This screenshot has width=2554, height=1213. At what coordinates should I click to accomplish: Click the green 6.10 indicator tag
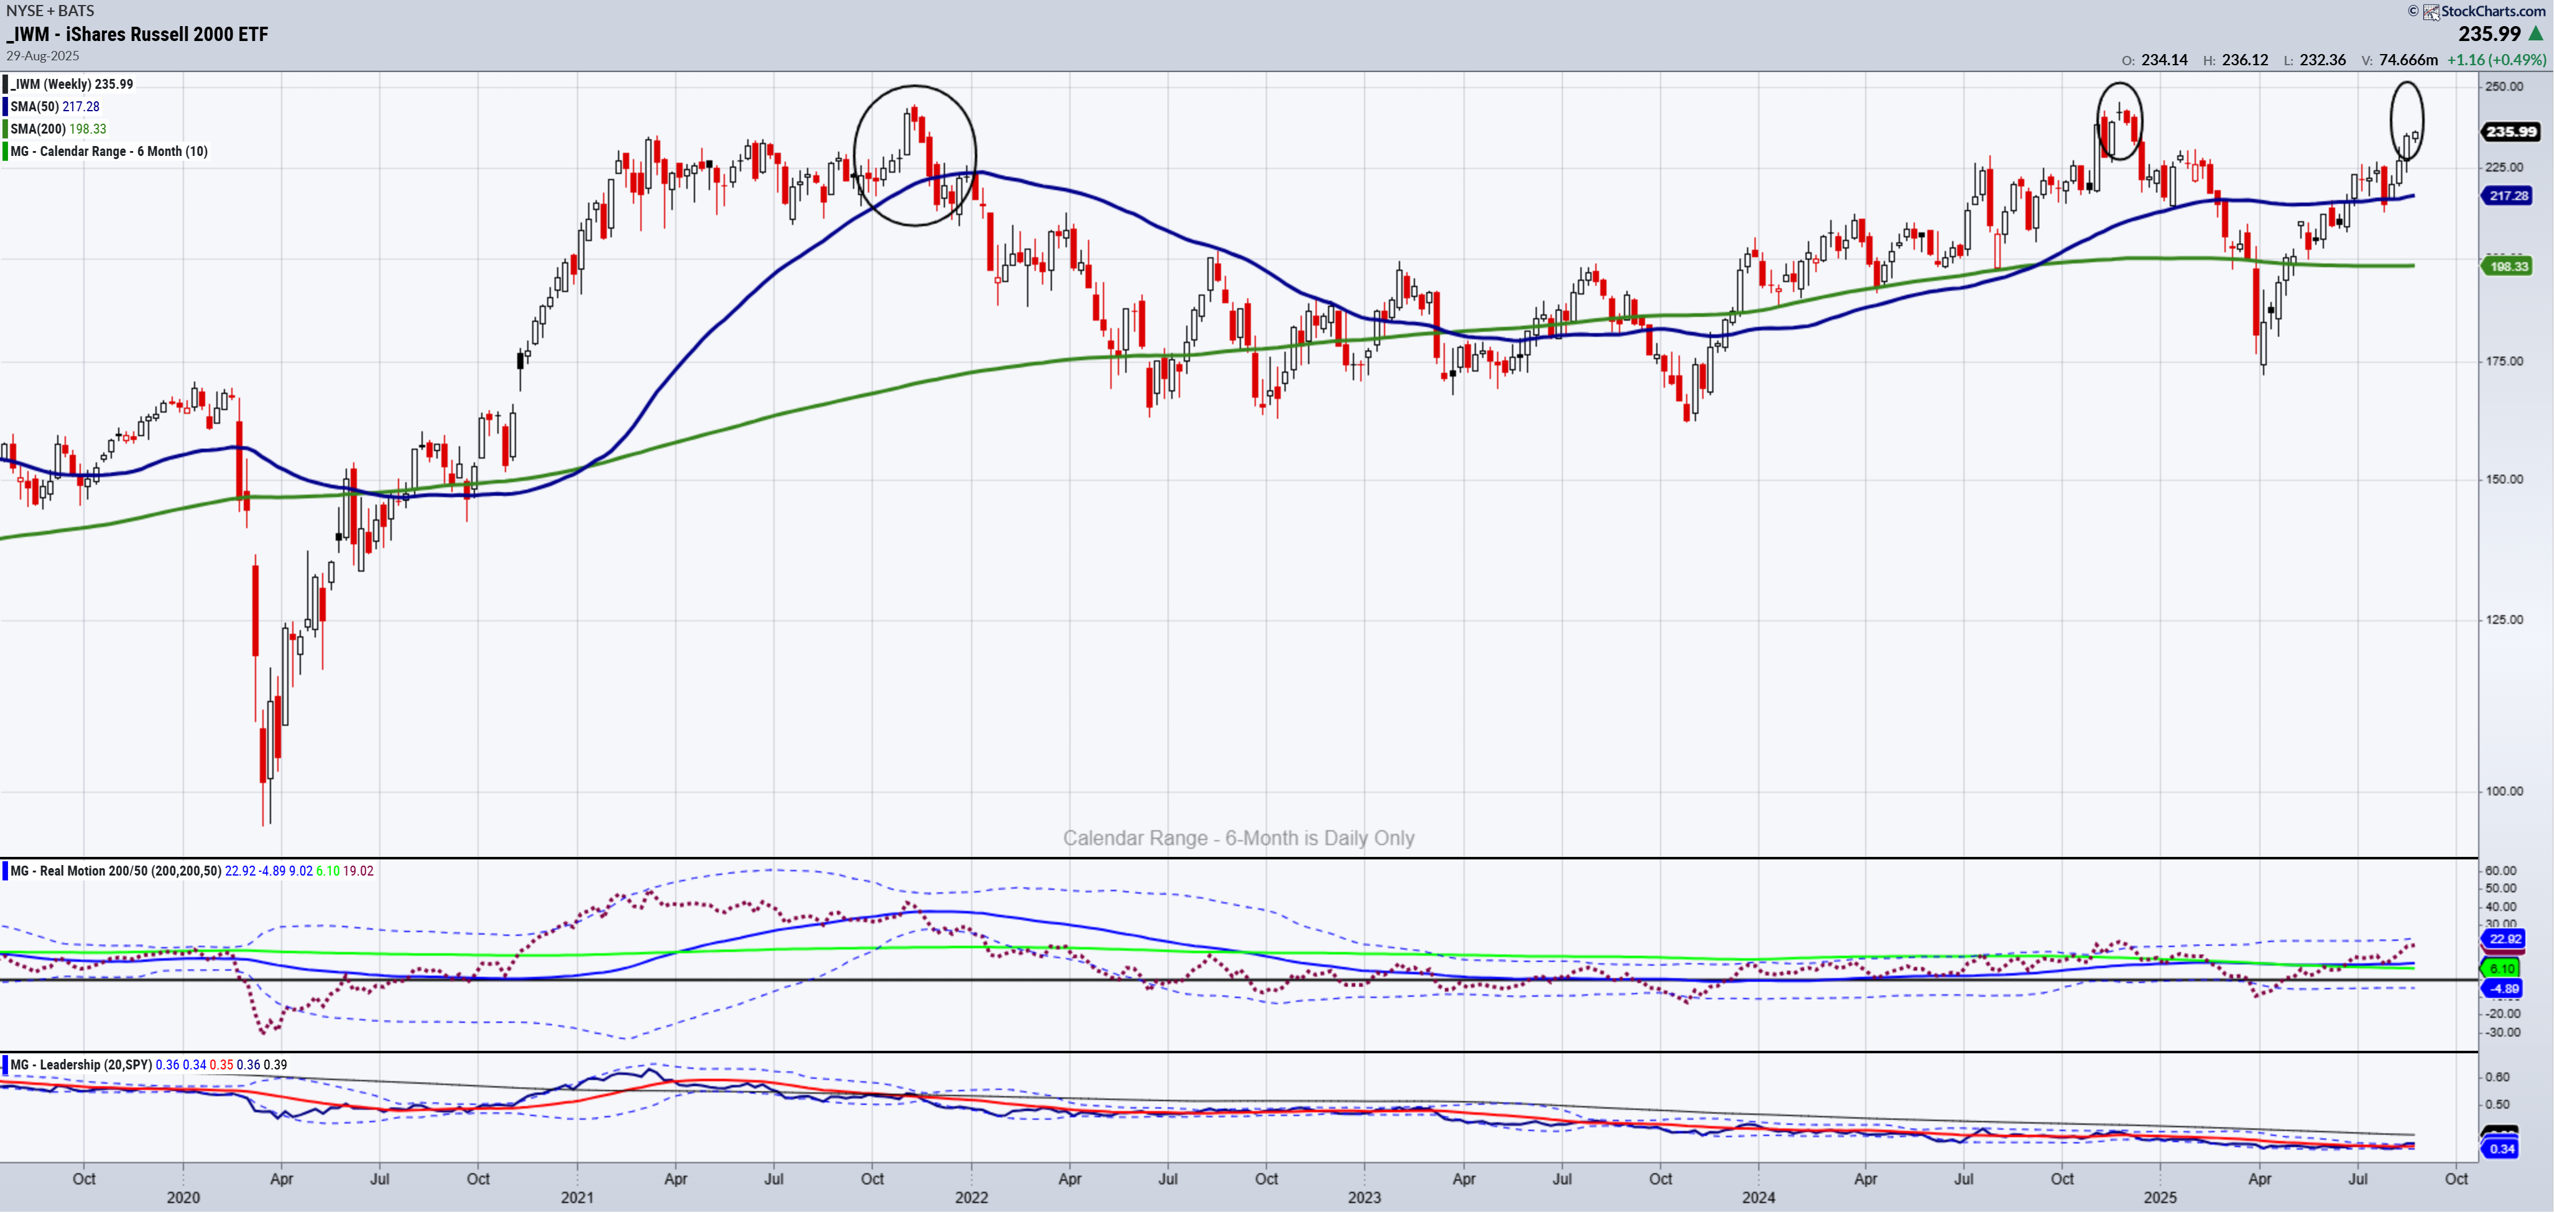(x=2501, y=969)
